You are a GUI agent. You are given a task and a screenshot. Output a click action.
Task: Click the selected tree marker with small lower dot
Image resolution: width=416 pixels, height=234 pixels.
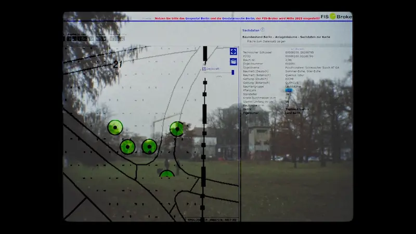click(x=149, y=147)
